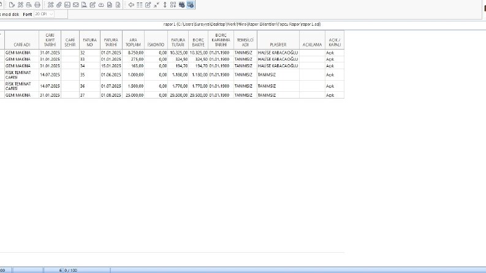Toggle the highlighted table view icon

coord(191,5)
